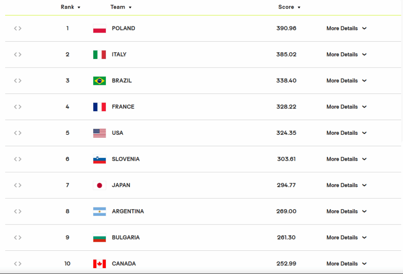Viewport: 403px width, 274px height.
Task: Click Brazil's score 338.40
Action: pyautogui.click(x=287, y=81)
